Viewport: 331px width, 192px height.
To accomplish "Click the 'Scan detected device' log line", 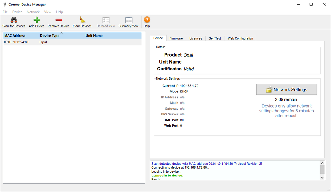I will 207,164.
